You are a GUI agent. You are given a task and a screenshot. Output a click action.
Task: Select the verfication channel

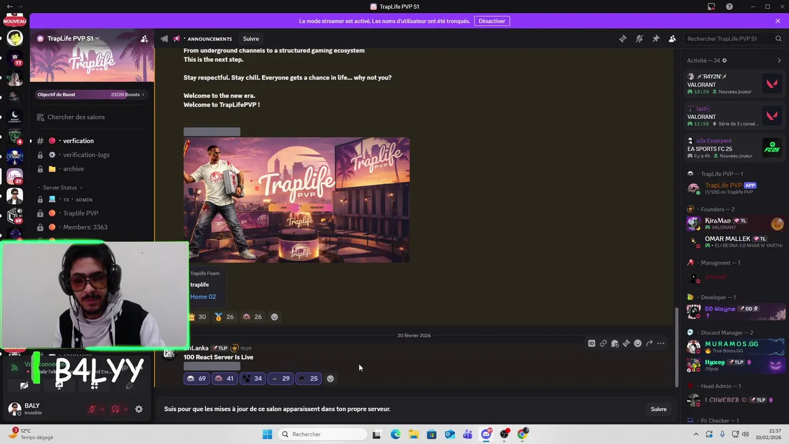91,141
